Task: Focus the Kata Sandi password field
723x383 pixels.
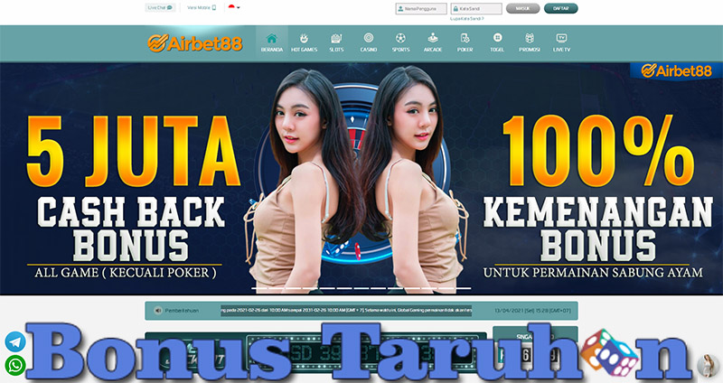Action: point(476,9)
